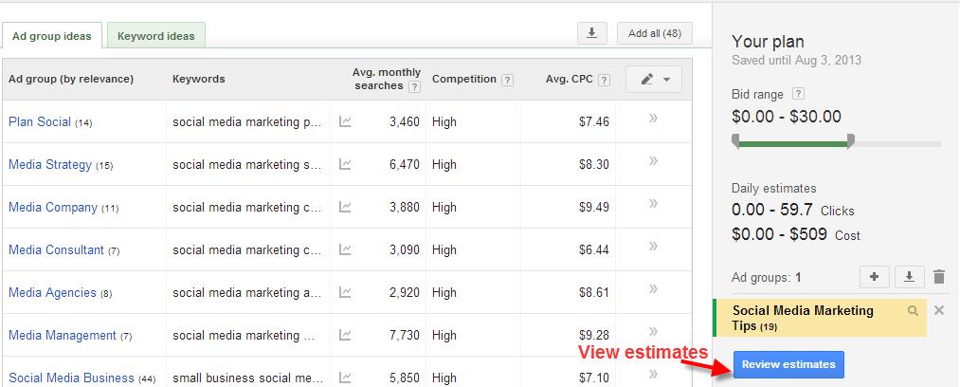This screenshot has height=387, width=960.
Task: Sort by Avg. monthly searches column header
Action: pos(387,80)
